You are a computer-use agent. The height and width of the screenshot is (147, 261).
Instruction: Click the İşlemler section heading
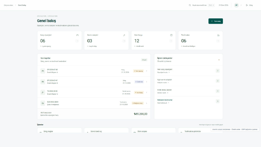(x=40, y=125)
